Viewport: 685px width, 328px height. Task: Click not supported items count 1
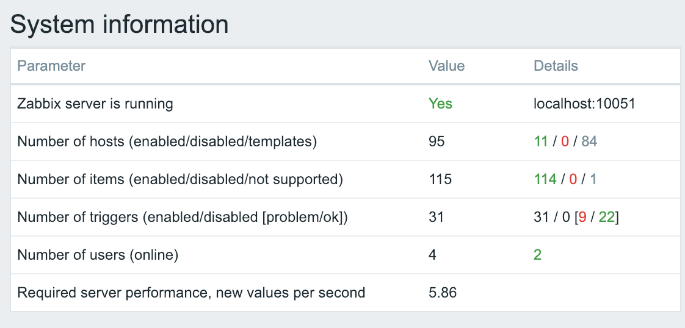[593, 179]
